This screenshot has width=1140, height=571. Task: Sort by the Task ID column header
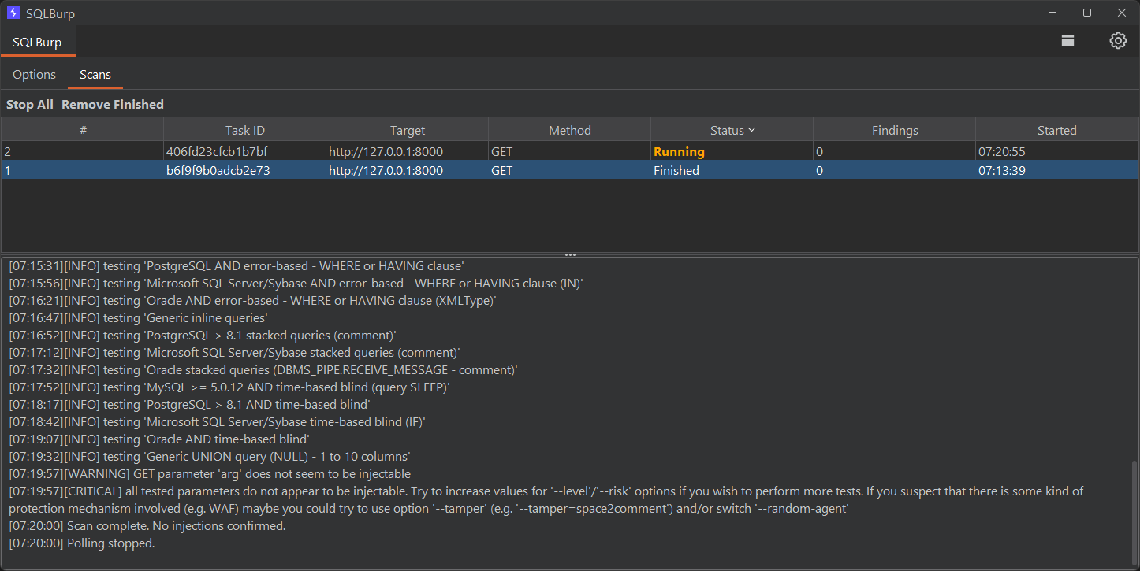pyautogui.click(x=245, y=130)
